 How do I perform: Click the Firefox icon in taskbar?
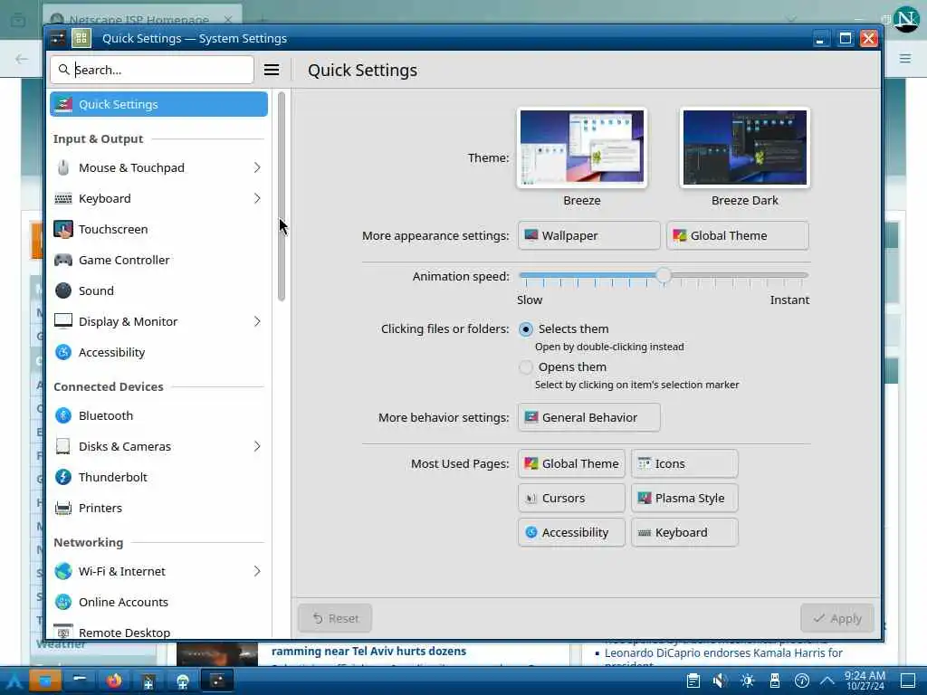[x=114, y=681]
